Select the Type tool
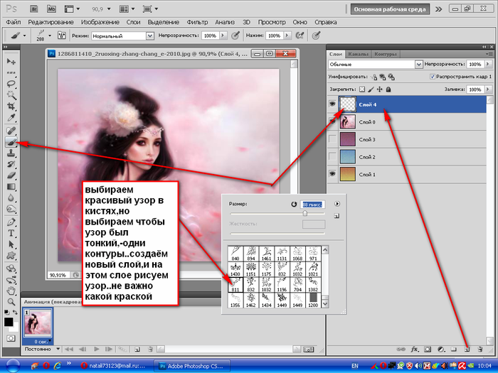The image size is (498, 373). tap(11, 234)
